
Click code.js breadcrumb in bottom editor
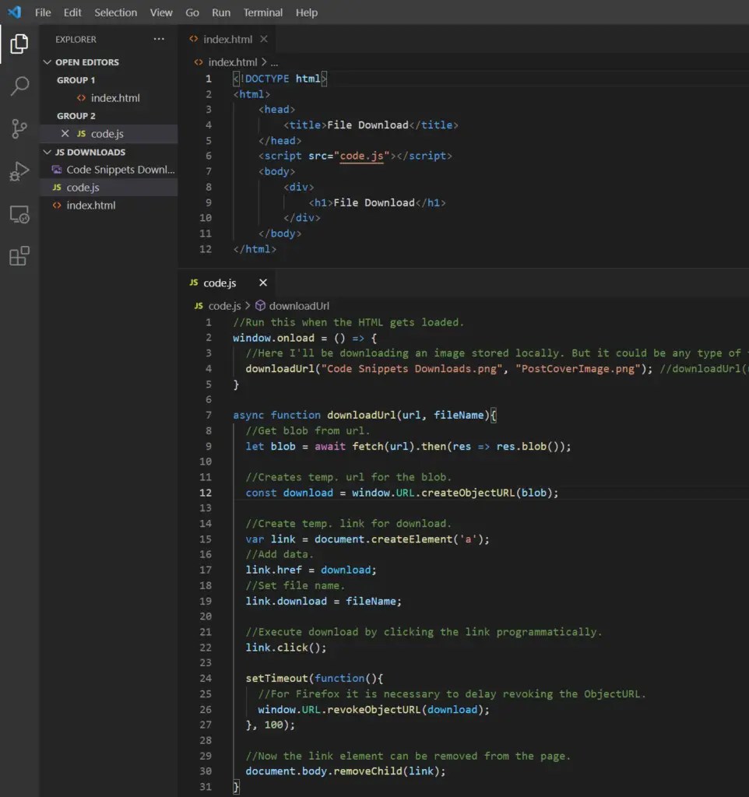(x=224, y=305)
